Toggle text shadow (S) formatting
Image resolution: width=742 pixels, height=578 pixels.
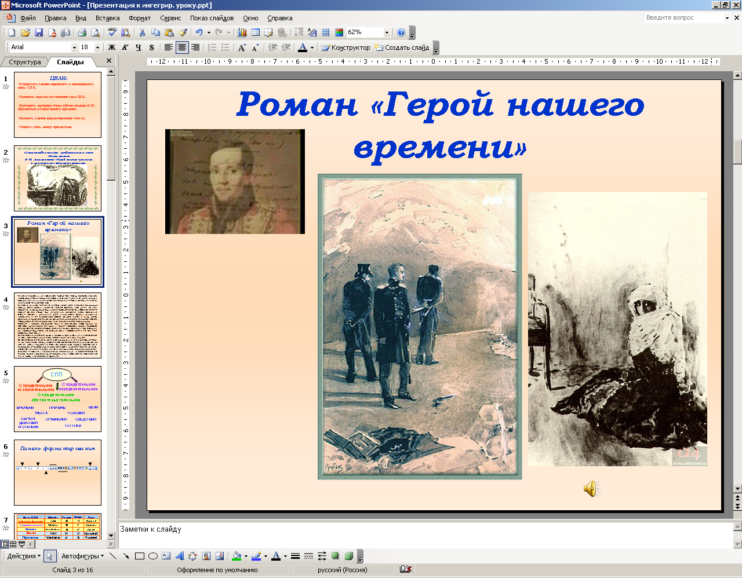click(x=151, y=47)
